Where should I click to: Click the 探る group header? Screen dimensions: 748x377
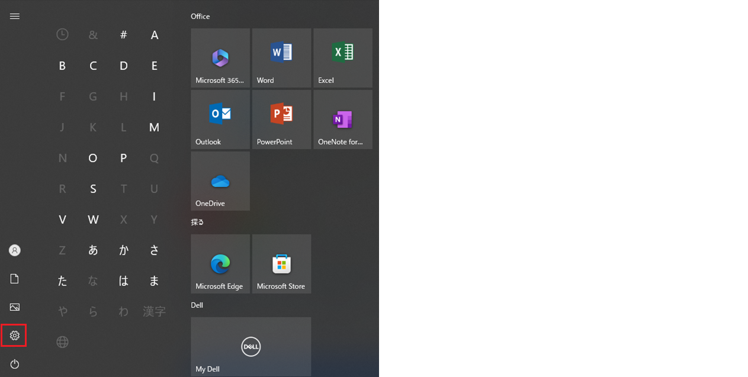pos(197,222)
